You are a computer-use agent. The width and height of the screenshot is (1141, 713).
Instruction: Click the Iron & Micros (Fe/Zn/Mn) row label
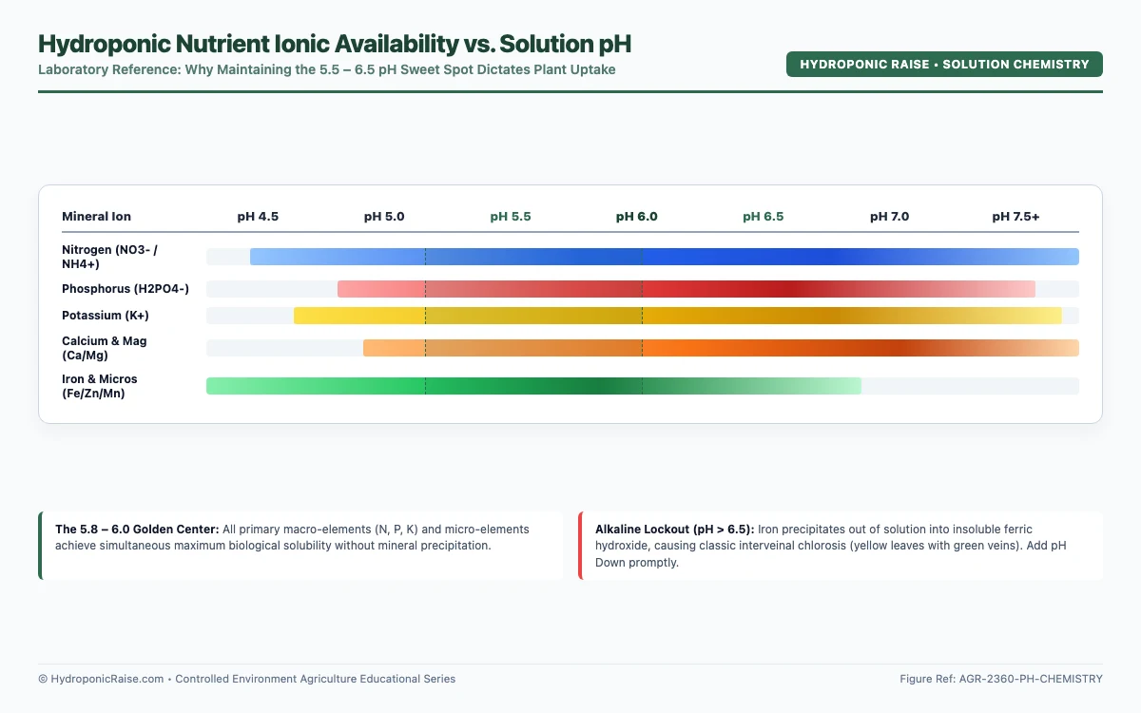point(100,386)
